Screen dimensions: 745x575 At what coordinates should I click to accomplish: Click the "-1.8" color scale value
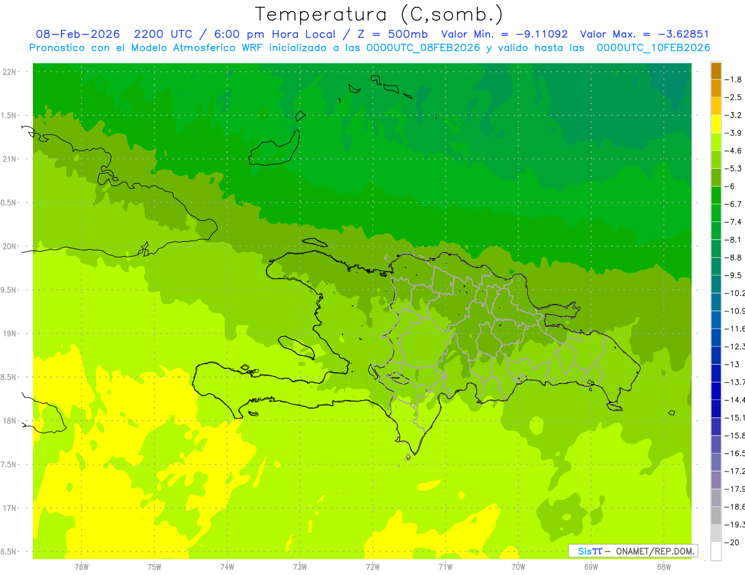(x=733, y=79)
